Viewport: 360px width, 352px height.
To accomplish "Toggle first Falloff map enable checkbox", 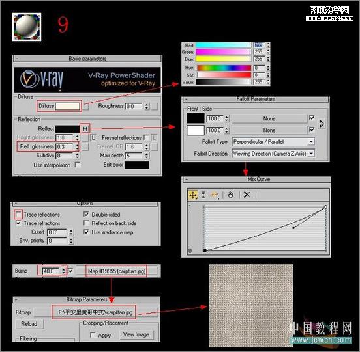I will tap(312, 118).
